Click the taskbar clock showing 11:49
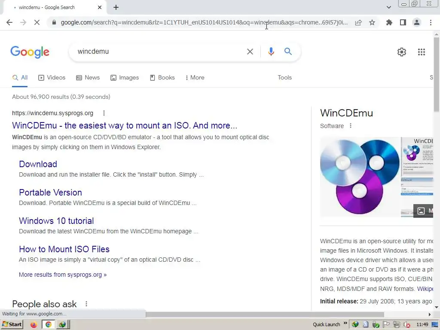440x330 pixels. pos(422,325)
